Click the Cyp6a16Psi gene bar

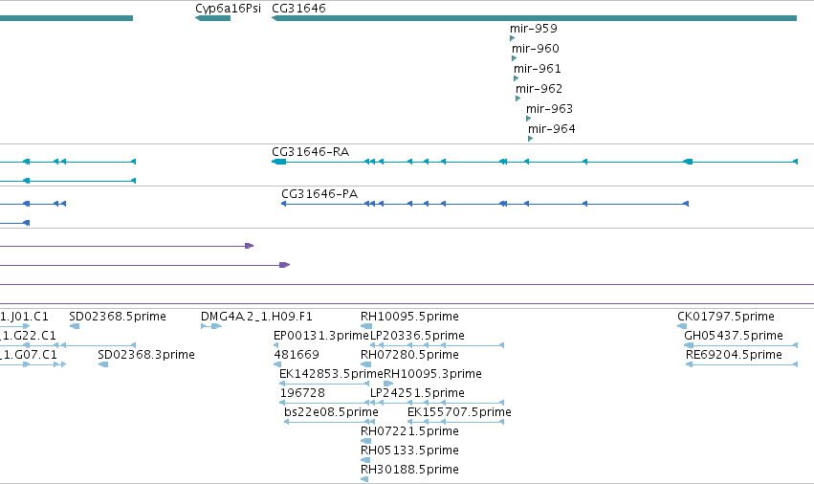pyautogui.click(x=213, y=18)
